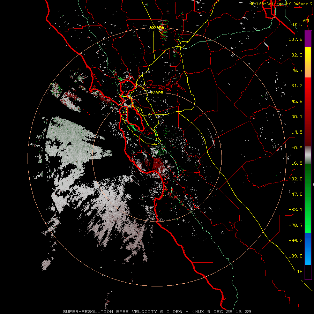
Task: Select the gray near-zero color bar segment
Action: click(308, 155)
